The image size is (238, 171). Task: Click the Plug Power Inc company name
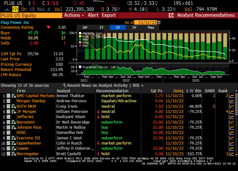15,22
